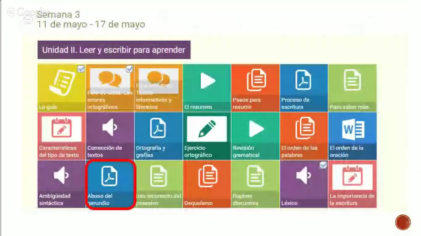Open the La guía tile
The image size is (421, 236).
[62, 88]
